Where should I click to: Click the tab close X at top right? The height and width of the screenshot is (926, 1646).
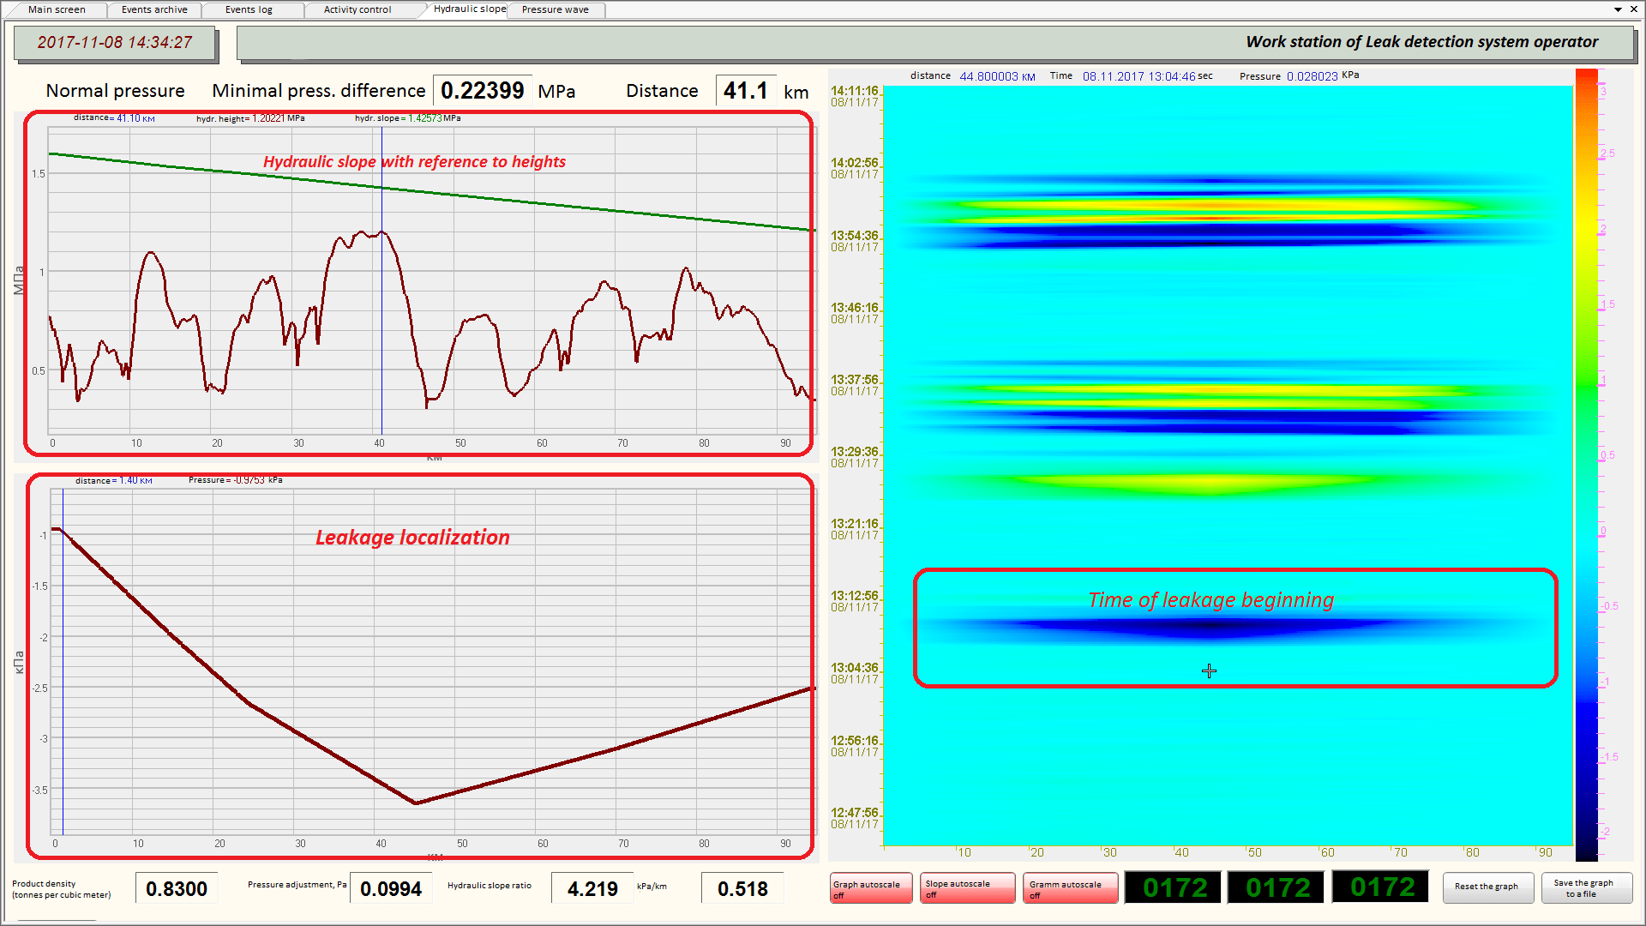1633,9
